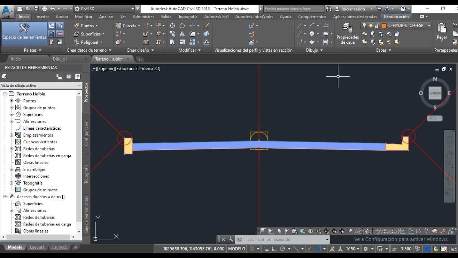Open the Analizar ribbon tab

tap(106, 16)
